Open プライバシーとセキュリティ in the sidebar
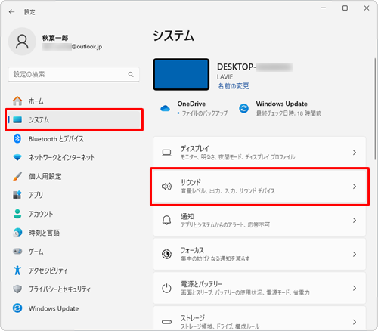Screen dimensions: 378x331 pyautogui.click(x=74, y=289)
